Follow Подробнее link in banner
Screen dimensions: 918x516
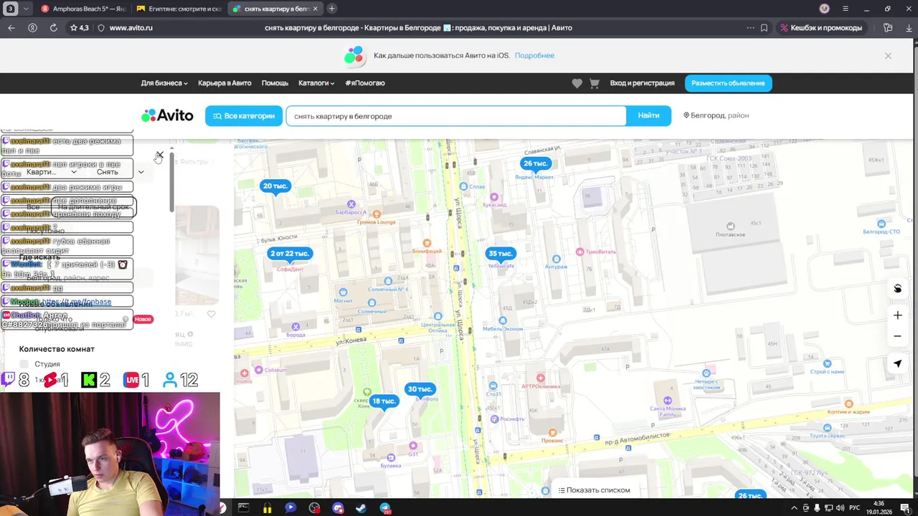(x=534, y=55)
